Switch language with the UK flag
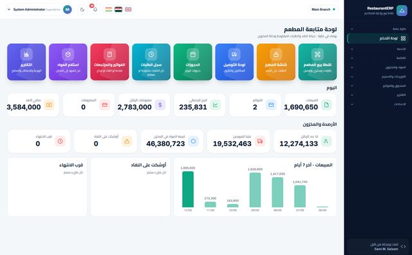The height and width of the screenshot is (255, 412). (x=128, y=10)
